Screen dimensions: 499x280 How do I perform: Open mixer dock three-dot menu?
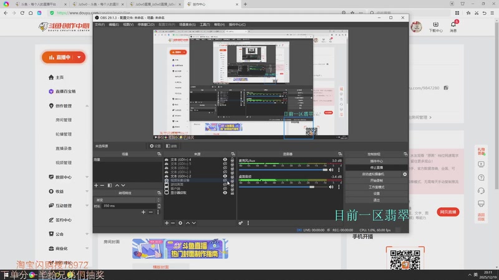click(248, 223)
